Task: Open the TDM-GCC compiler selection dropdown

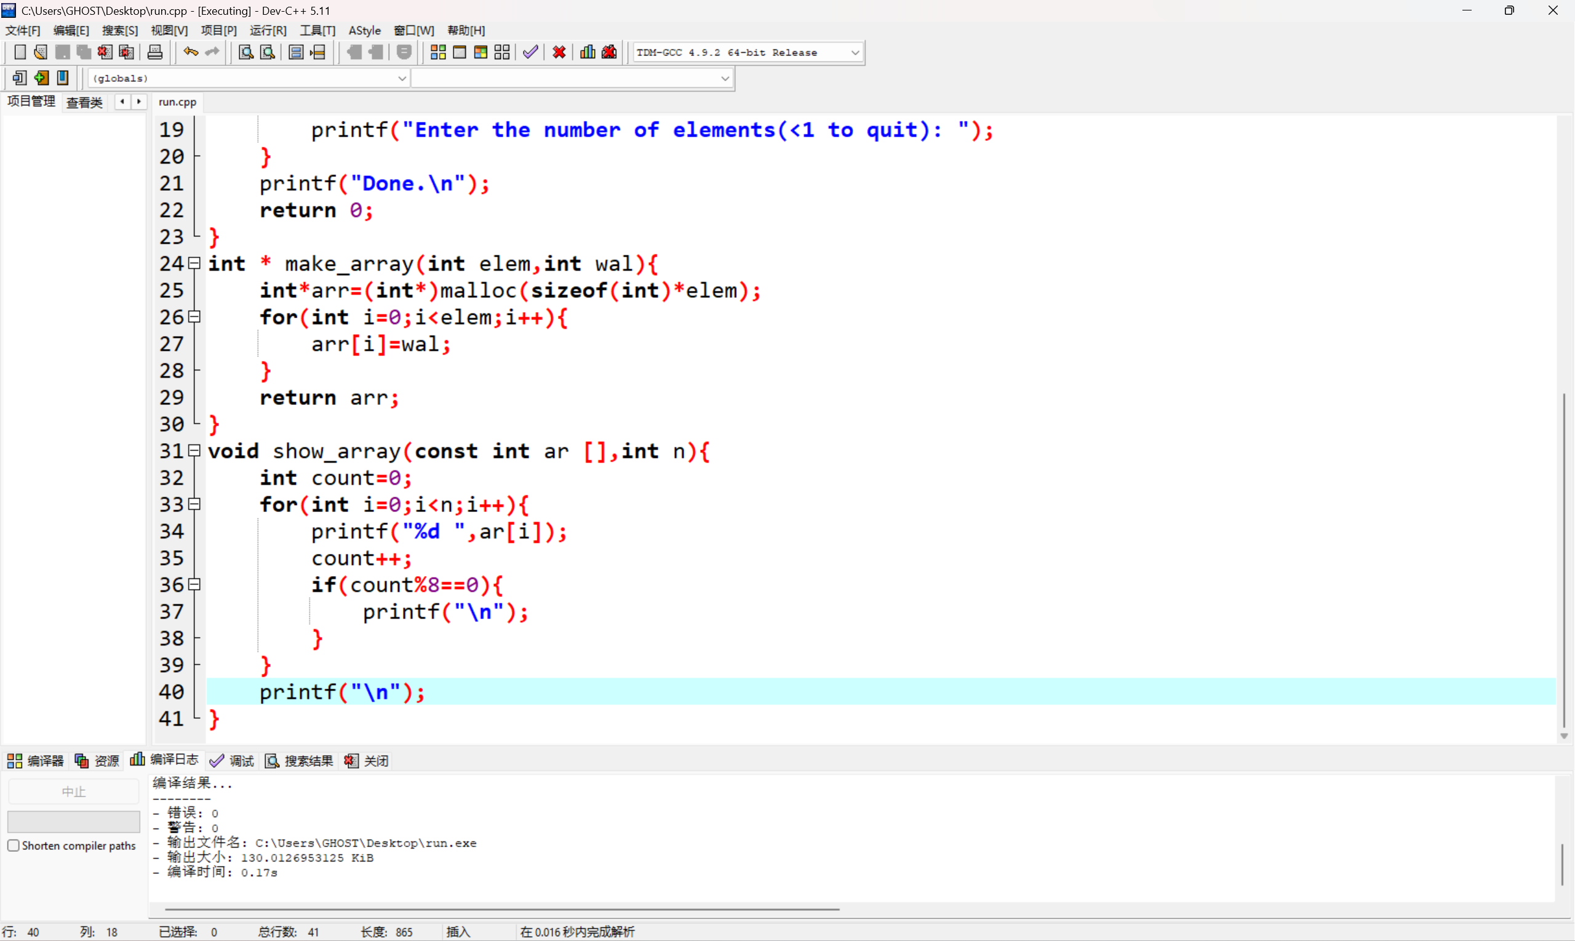Action: (855, 53)
